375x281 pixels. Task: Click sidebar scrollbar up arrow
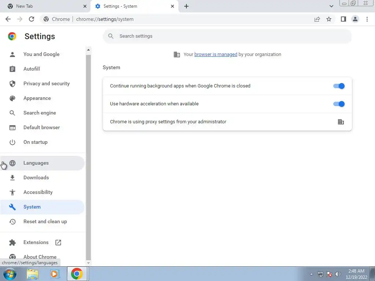88,50
